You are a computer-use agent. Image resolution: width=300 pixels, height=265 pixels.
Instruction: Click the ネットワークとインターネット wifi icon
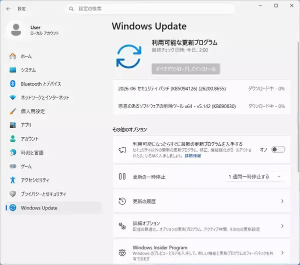click(13, 98)
